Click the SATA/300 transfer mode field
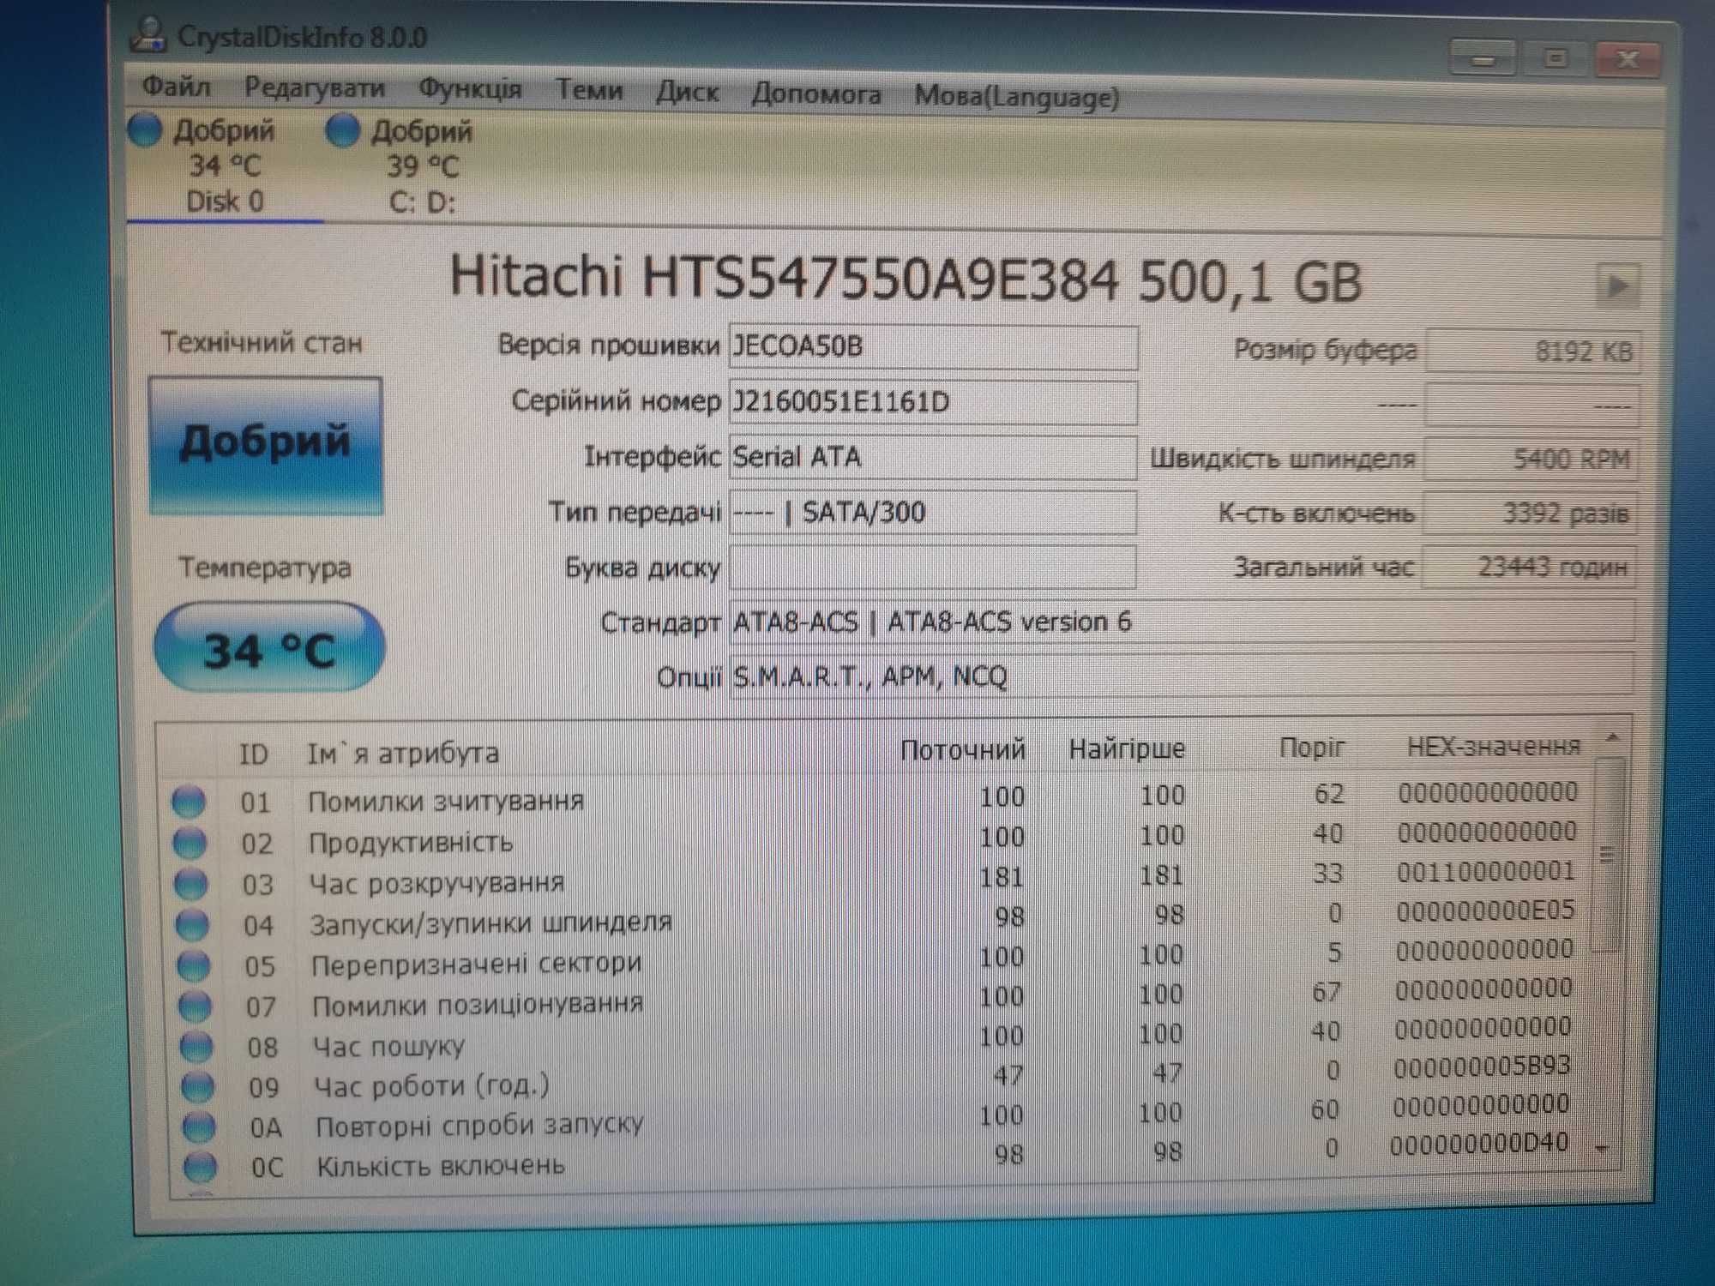This screenshot has height=1286, width=1715. pos(933,513)
